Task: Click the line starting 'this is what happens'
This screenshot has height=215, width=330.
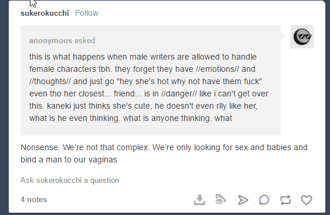Action: tap(143, 57)
